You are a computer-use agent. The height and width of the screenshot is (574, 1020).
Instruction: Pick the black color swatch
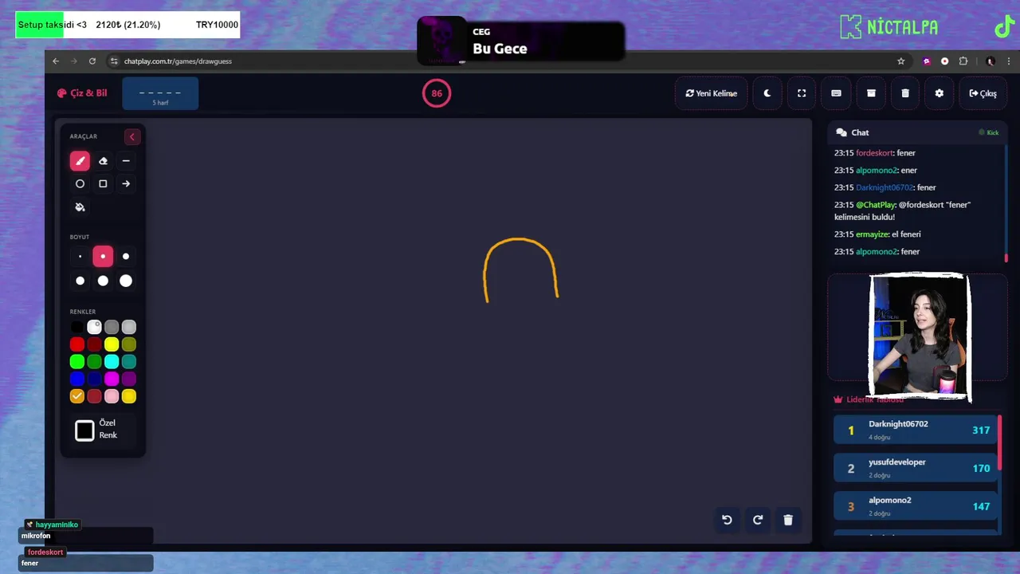click(77, 327)
